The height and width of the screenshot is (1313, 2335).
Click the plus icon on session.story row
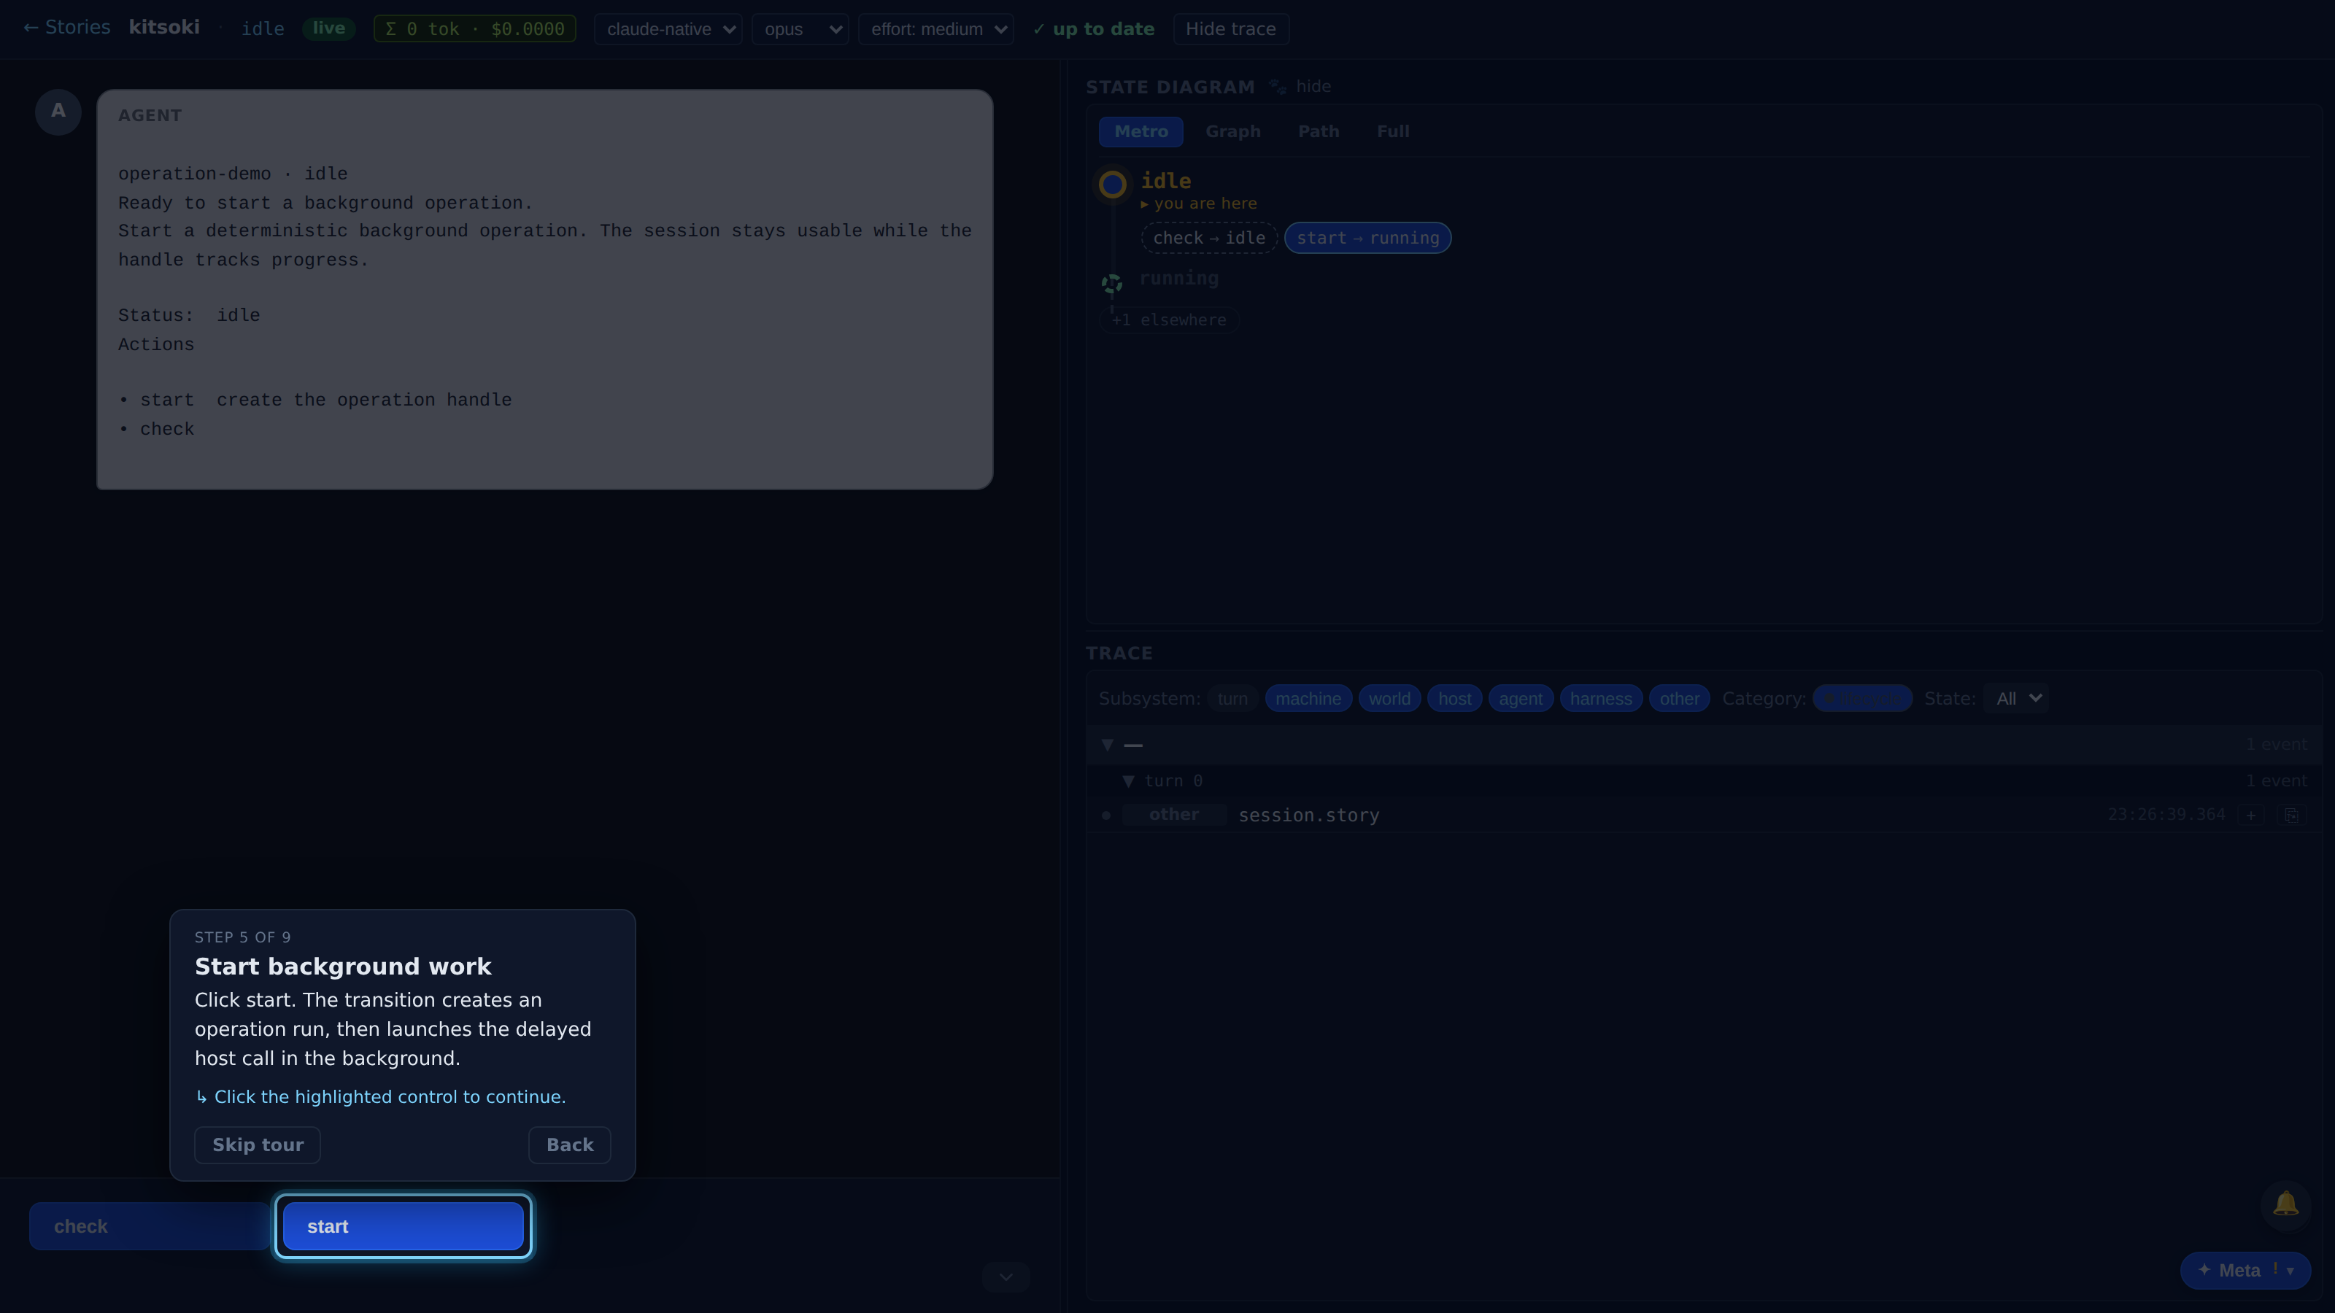tap(2250, 816)
